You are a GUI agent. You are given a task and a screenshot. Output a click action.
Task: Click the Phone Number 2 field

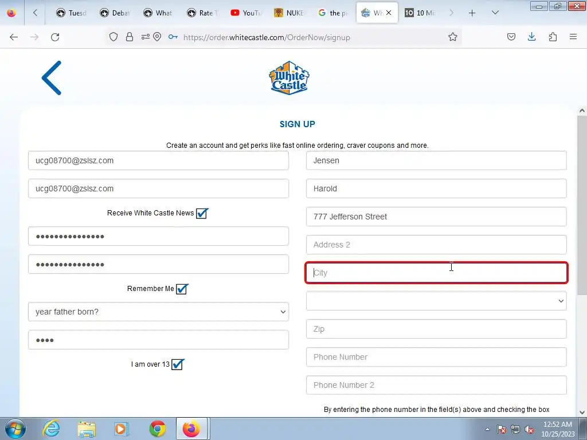point(436,385)
